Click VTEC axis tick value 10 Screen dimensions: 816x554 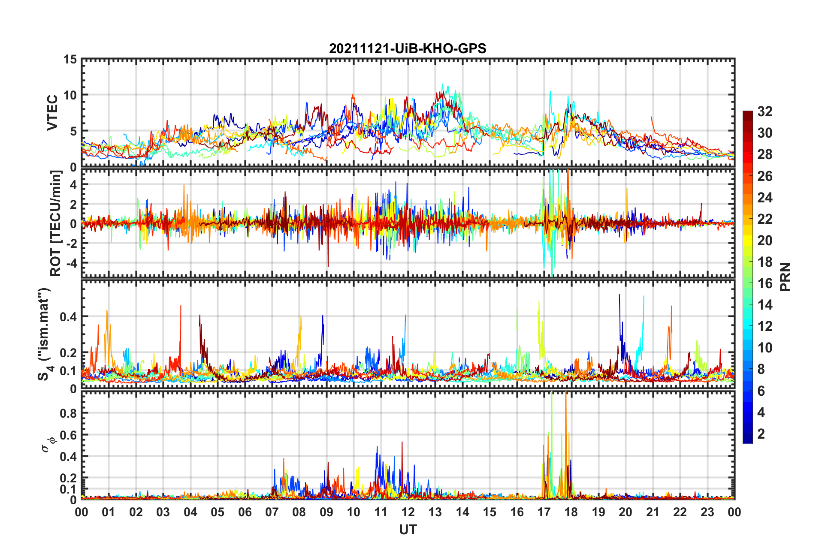pyautogui.click(x=70, y=95)
